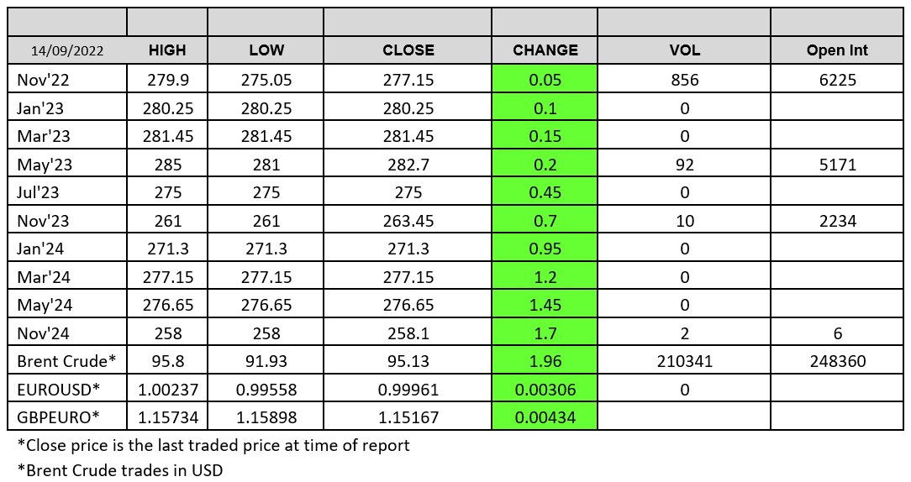This screenshot has height=482, width=911.
Task: Select the Nov'22 open interest 6225
Action: coord(837,80)
